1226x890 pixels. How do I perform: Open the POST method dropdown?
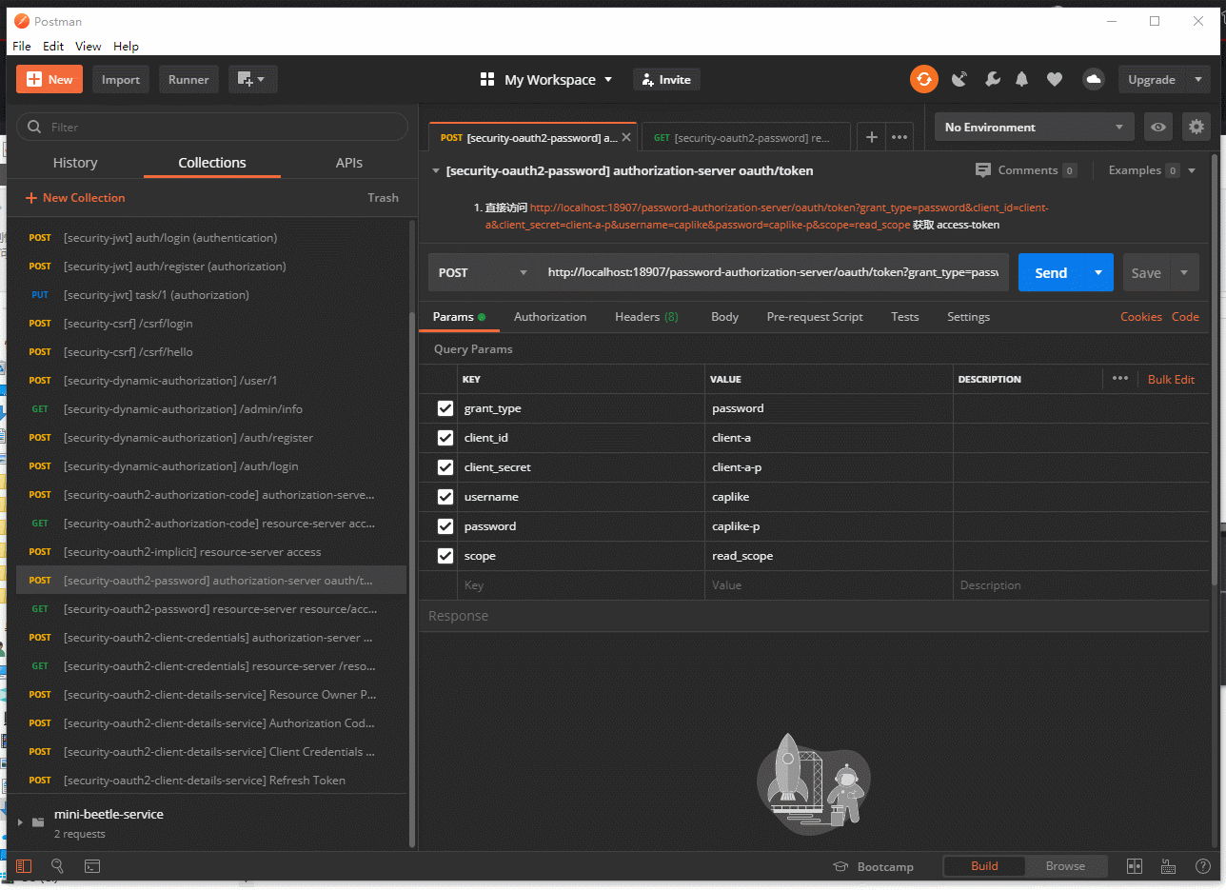484,272
